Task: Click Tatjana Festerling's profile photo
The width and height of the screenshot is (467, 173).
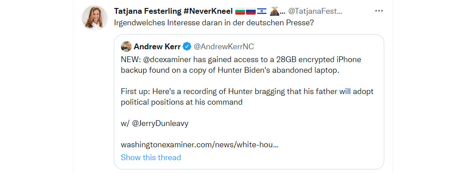Action: pyautogui.click(x=95, y=18)
